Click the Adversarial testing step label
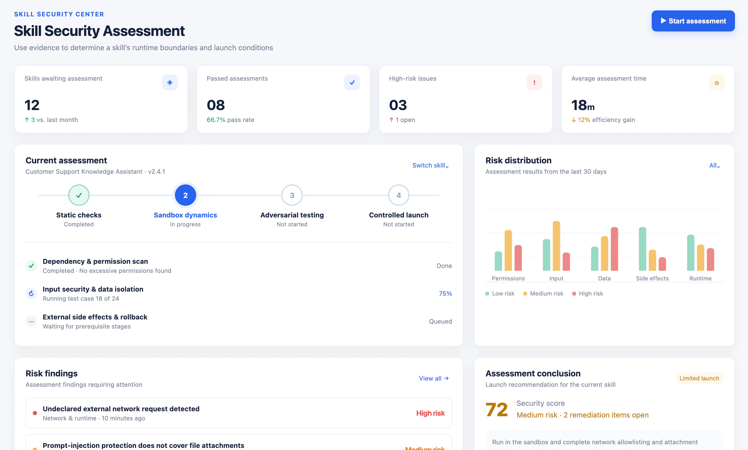The image size is (748, 450). click(292, 215)
